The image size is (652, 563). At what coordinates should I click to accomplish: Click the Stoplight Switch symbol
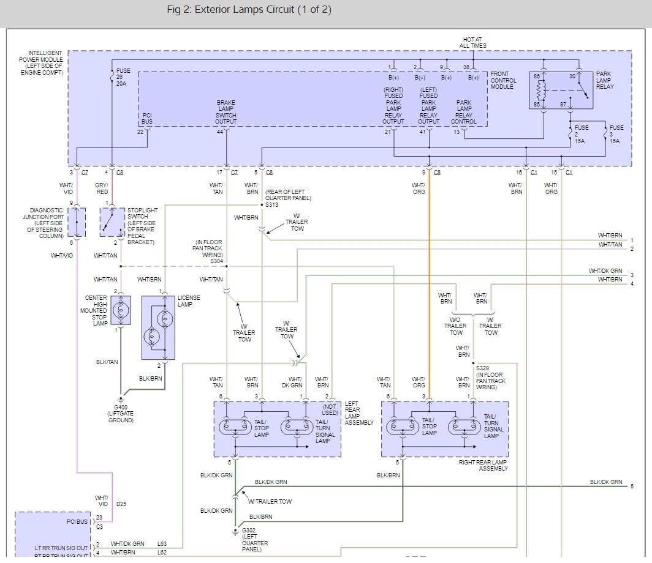[112, 222]
